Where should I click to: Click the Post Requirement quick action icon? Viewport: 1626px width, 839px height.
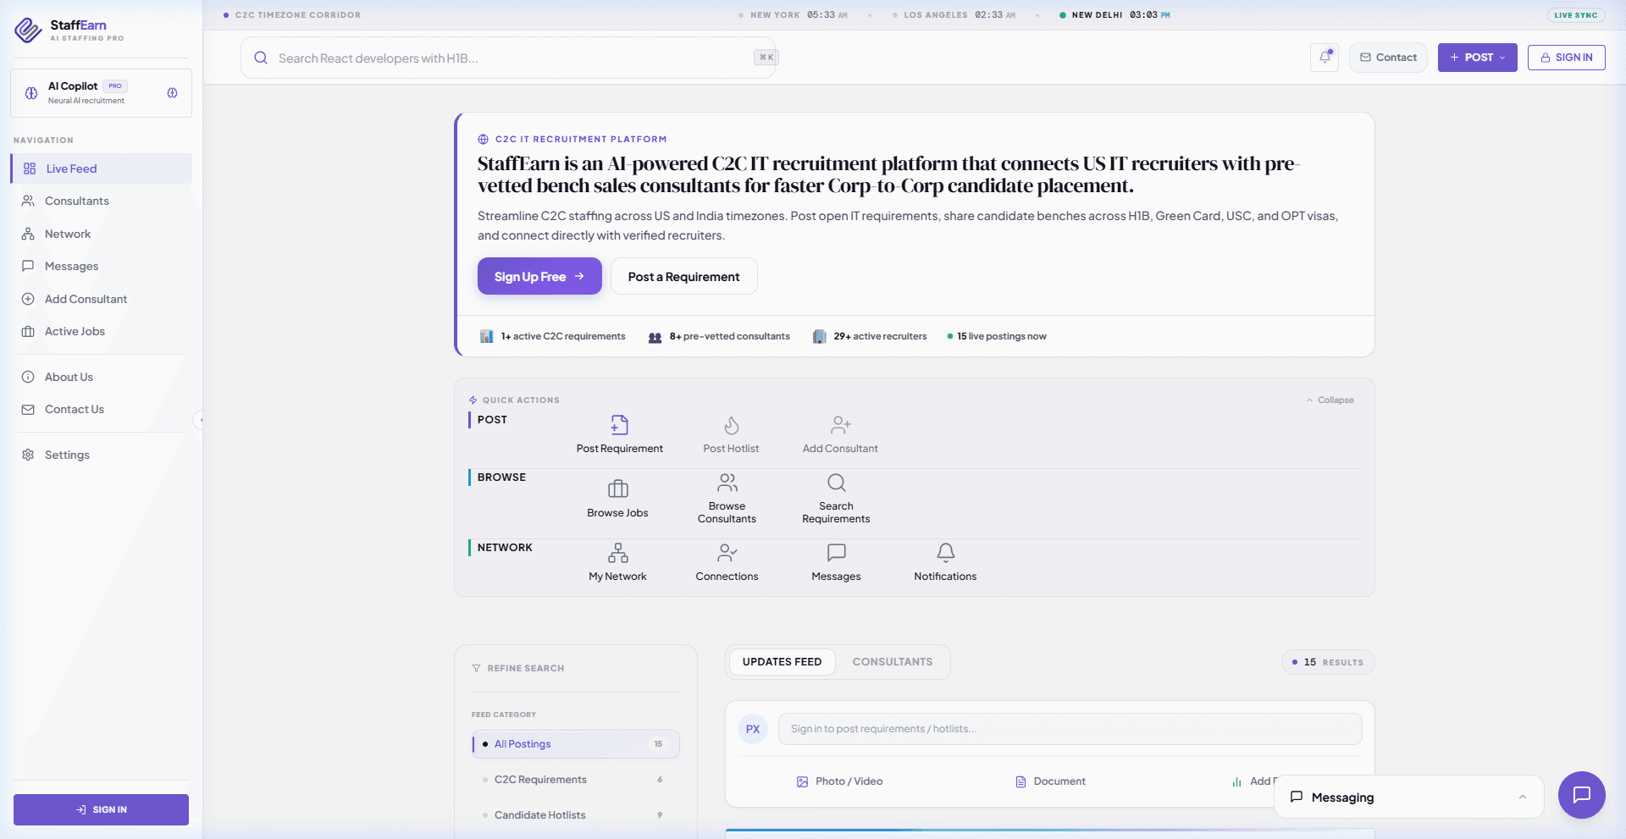(x=620, y=424)
